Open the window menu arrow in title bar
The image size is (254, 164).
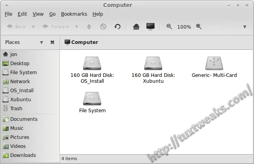click(x=6, y=5)
